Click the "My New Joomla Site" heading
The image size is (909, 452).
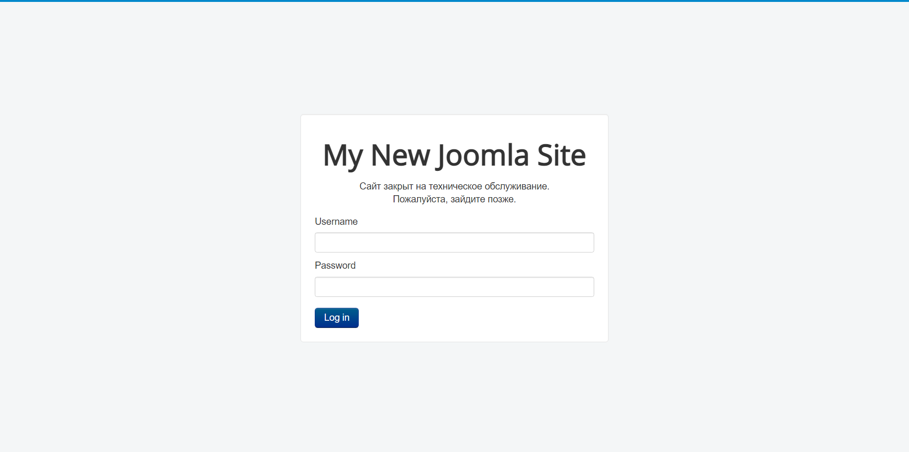(454, 155)
